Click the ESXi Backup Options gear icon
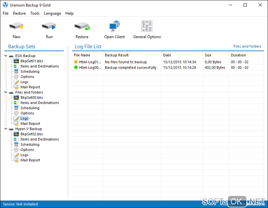The image size is (268, 208). click(x=16, y=77)
